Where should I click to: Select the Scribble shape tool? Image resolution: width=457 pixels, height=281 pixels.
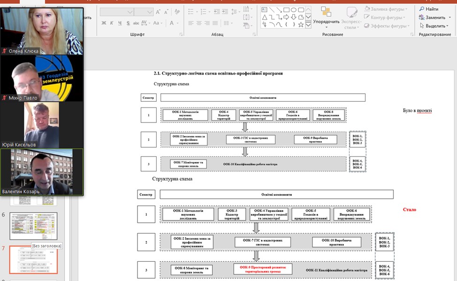click(264, 24)
